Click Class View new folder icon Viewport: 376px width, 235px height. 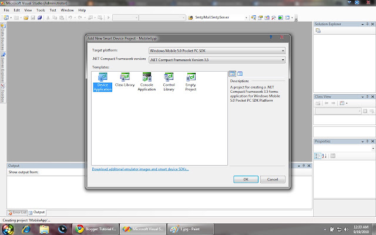[x=318, y=103]
